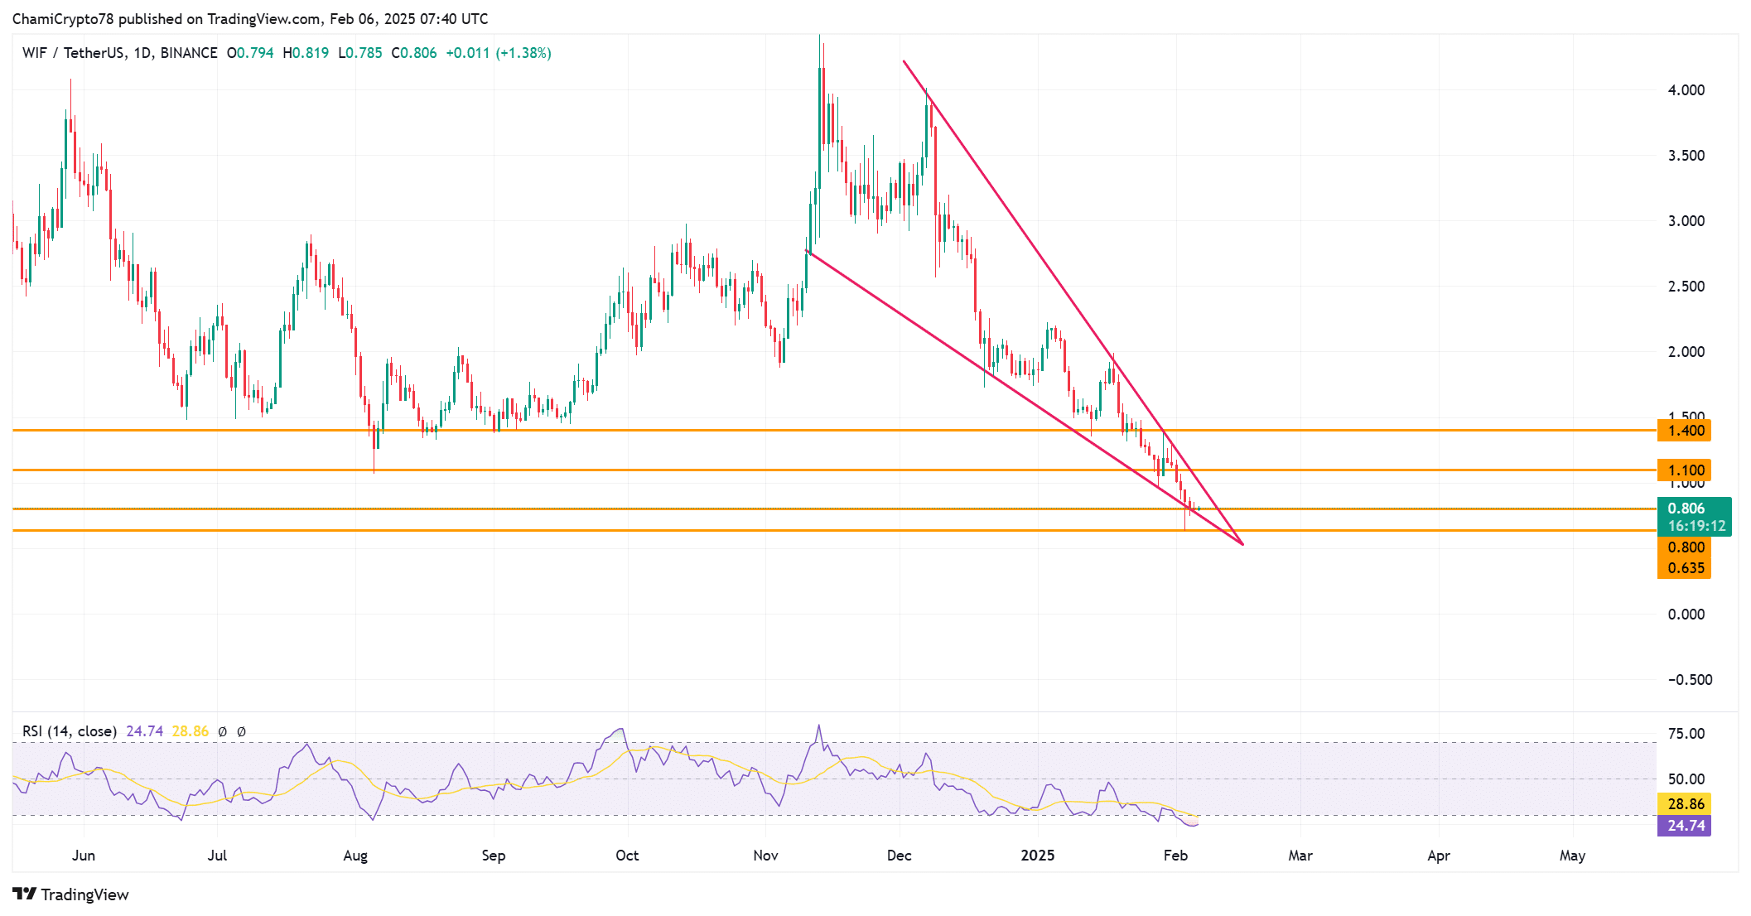Click the purple 24.74 RSI value tag
The width and height of the screenshot is (1751, 916).
coord(1685,826)
